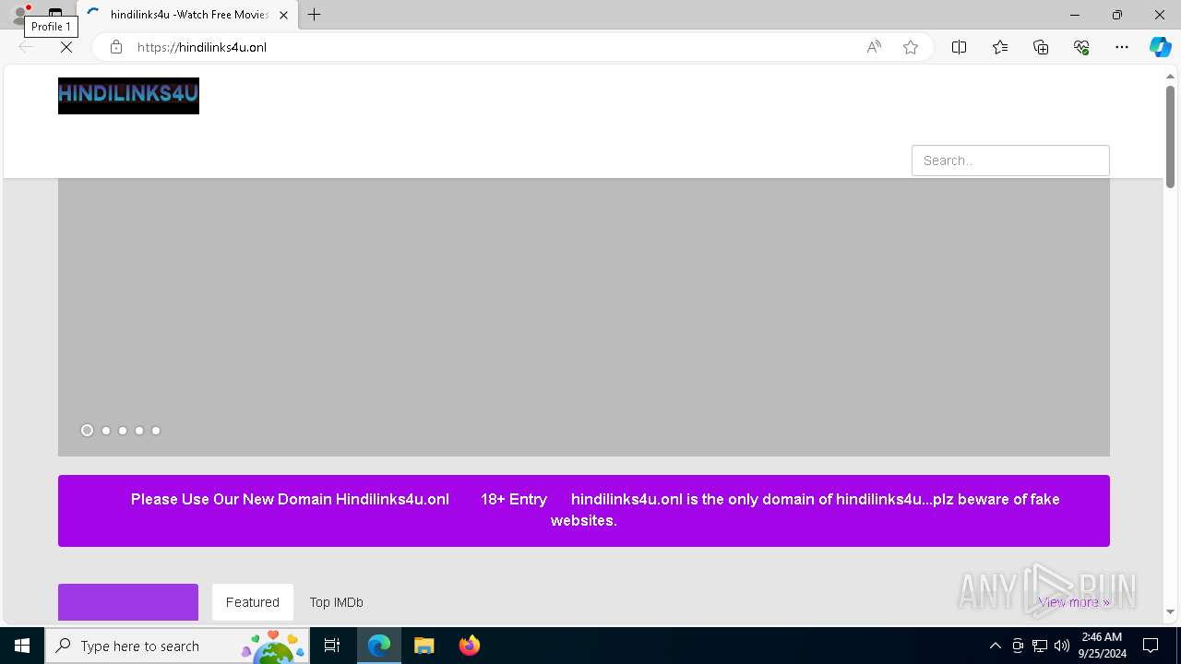The height and width of the screenshot is (664, 1181).
Task: Open the Collections panel
Action: pyautogui.click(x=1041, y=47)
